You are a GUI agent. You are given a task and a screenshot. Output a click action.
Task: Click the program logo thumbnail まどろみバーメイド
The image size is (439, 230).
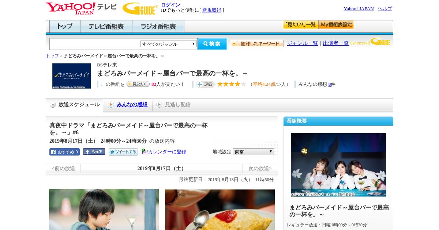pos(71,76)
